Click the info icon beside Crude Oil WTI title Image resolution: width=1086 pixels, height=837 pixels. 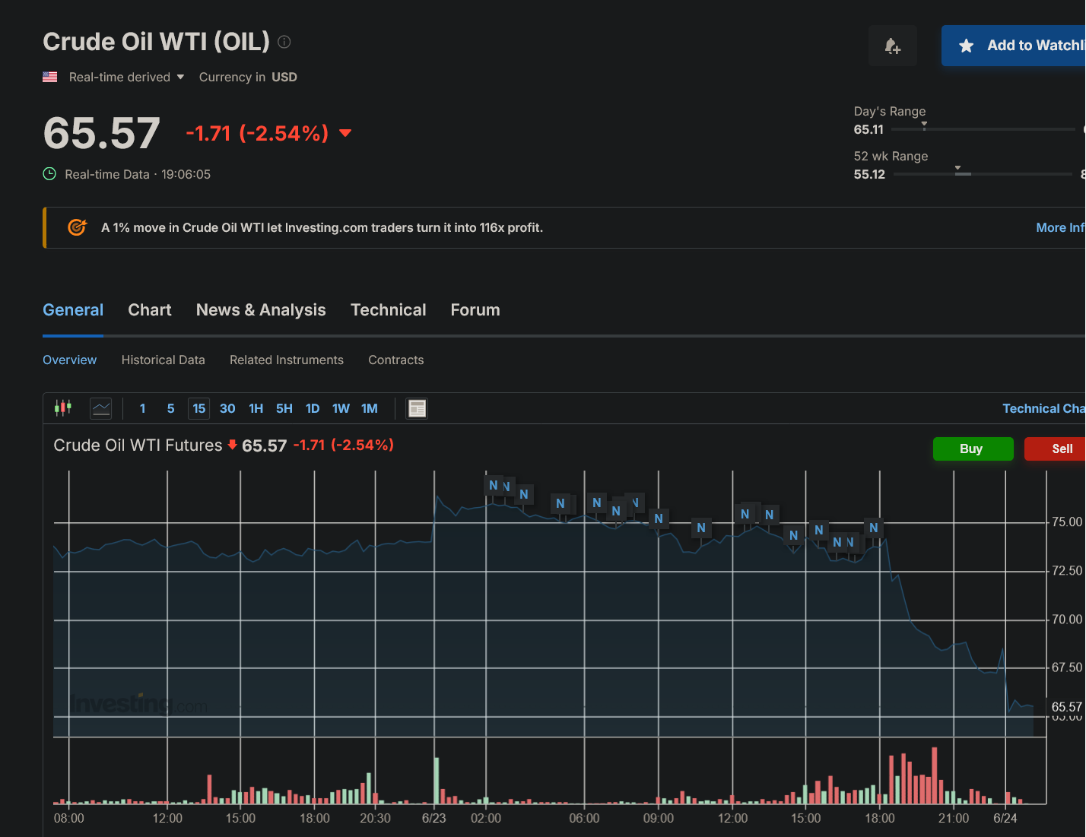284,42
